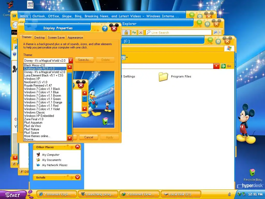
Task: Select Zune Final v1.0 theme
Action: point(45,119)
